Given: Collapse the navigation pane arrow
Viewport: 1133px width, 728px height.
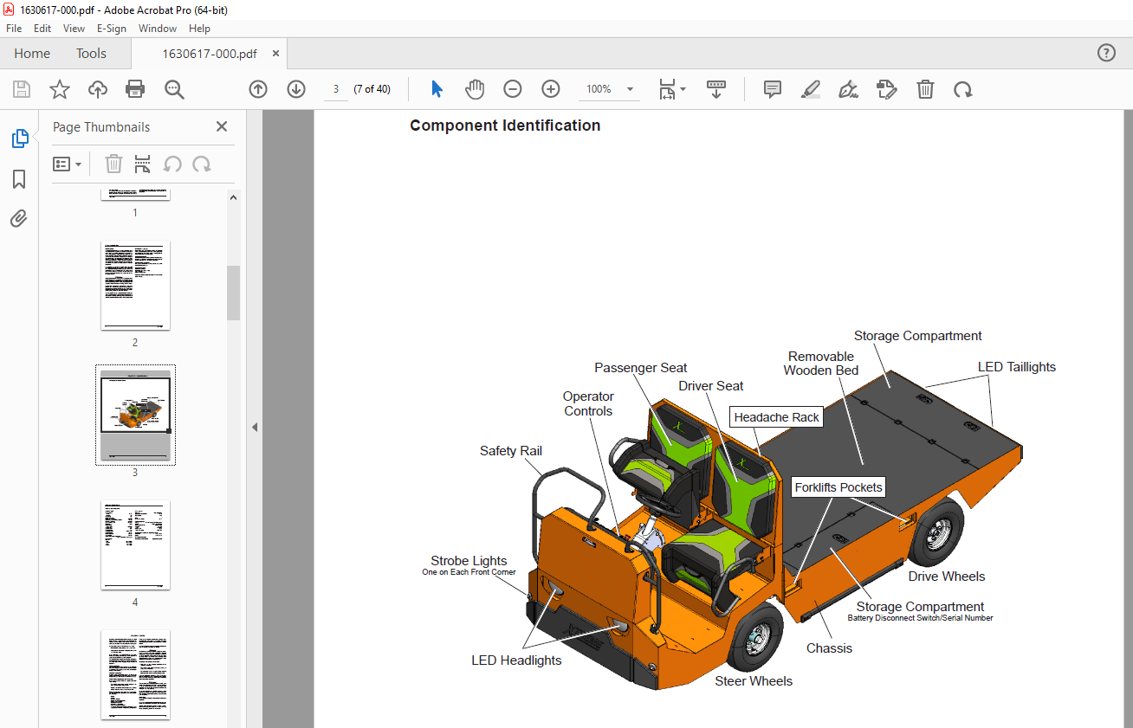Looking at the screenshot, I should pos(255,427).
